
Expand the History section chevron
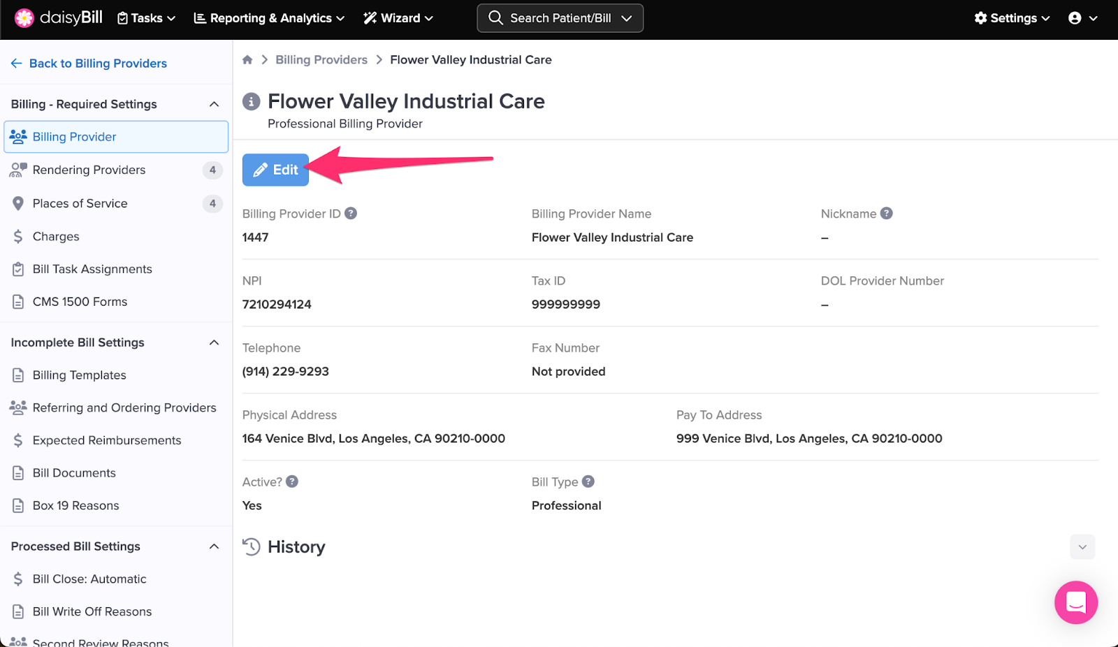pos(1082,547)
